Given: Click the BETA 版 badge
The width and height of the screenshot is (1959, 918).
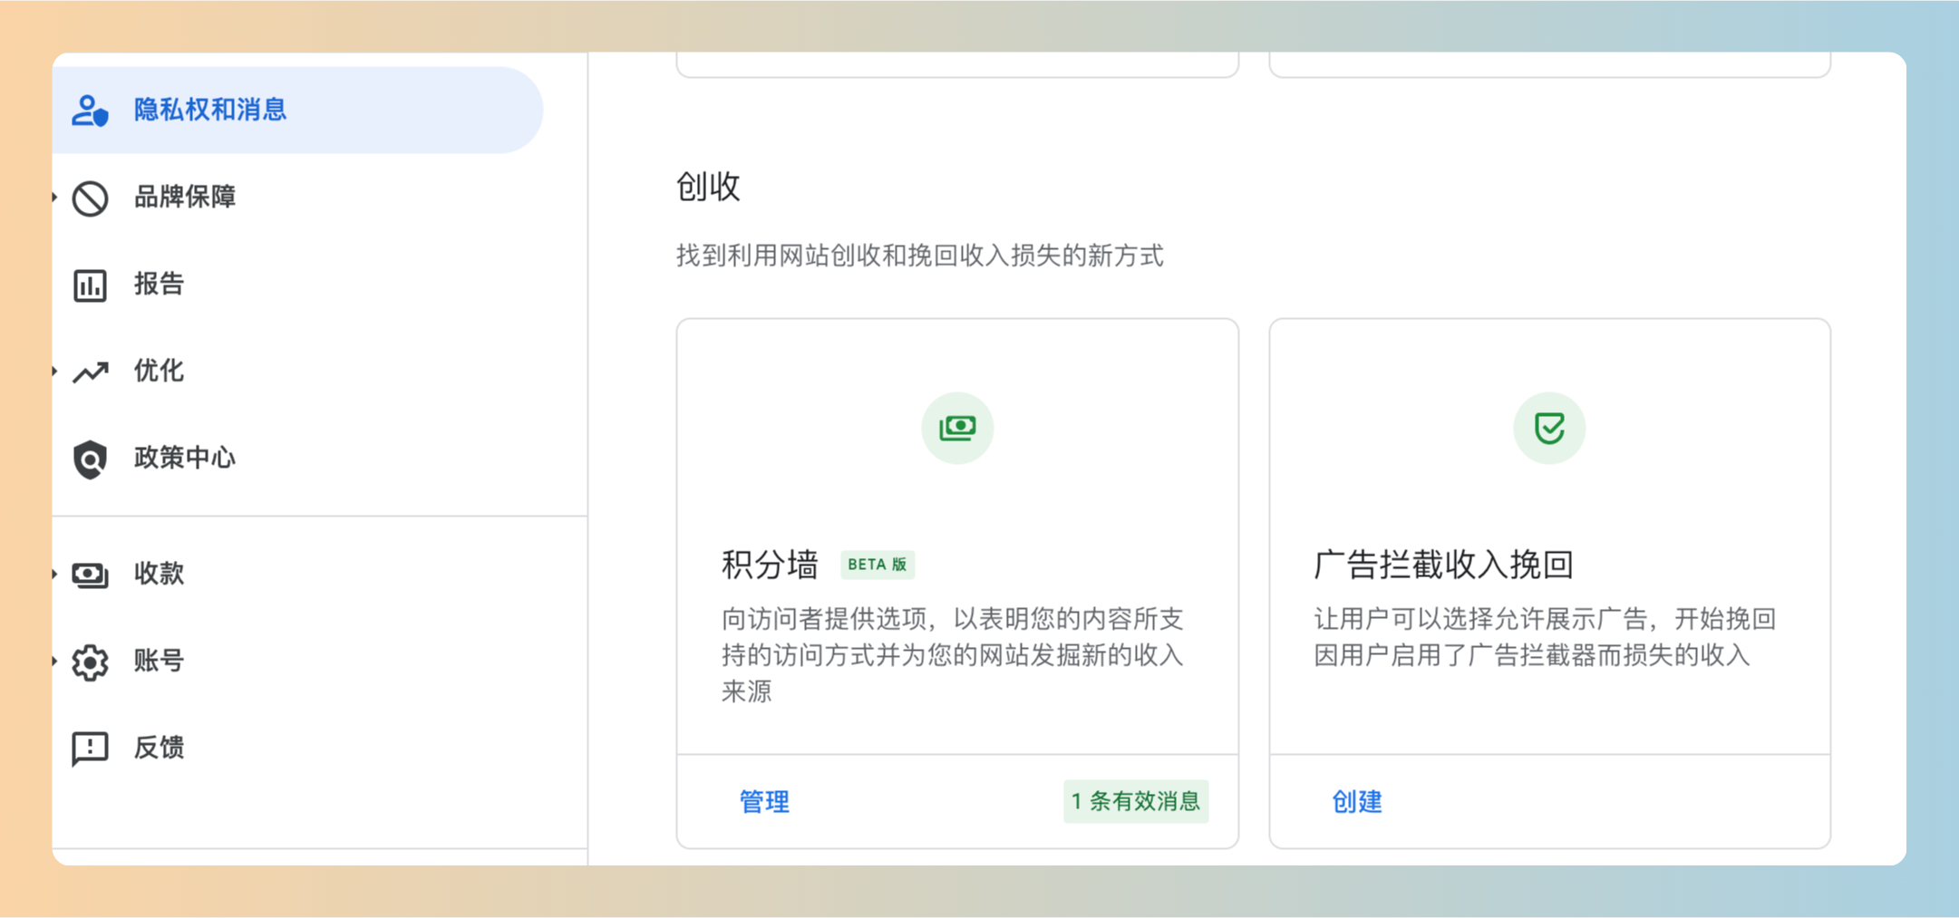Looking at the screenshot, I should point(877,565).
